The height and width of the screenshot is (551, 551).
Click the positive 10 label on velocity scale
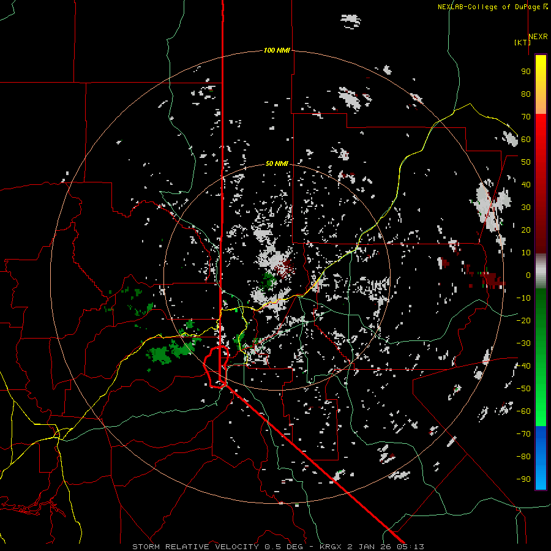tap(526, 253)
